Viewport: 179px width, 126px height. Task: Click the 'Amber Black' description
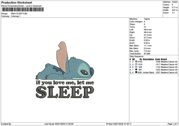148,73
